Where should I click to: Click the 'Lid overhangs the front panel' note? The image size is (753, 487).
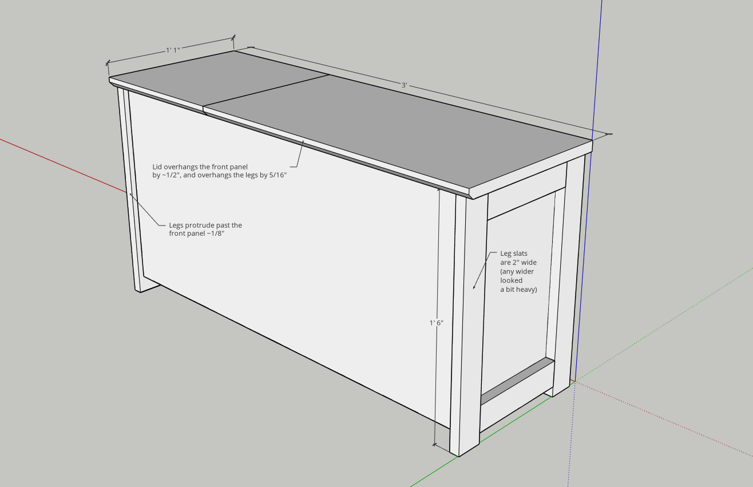[220, 171]
